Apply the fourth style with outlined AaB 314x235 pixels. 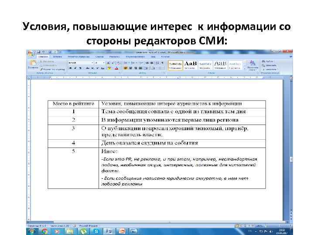coord(220,65)
